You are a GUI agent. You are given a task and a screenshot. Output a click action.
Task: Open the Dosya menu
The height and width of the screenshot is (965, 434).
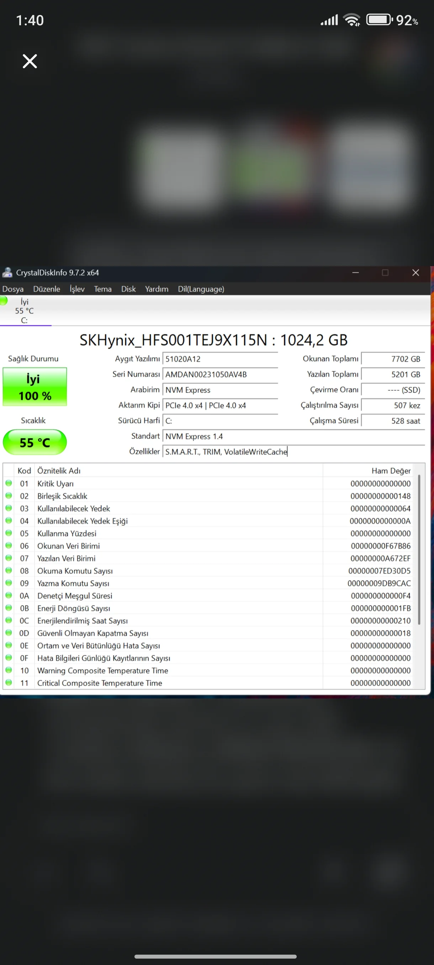pos(13,289)
